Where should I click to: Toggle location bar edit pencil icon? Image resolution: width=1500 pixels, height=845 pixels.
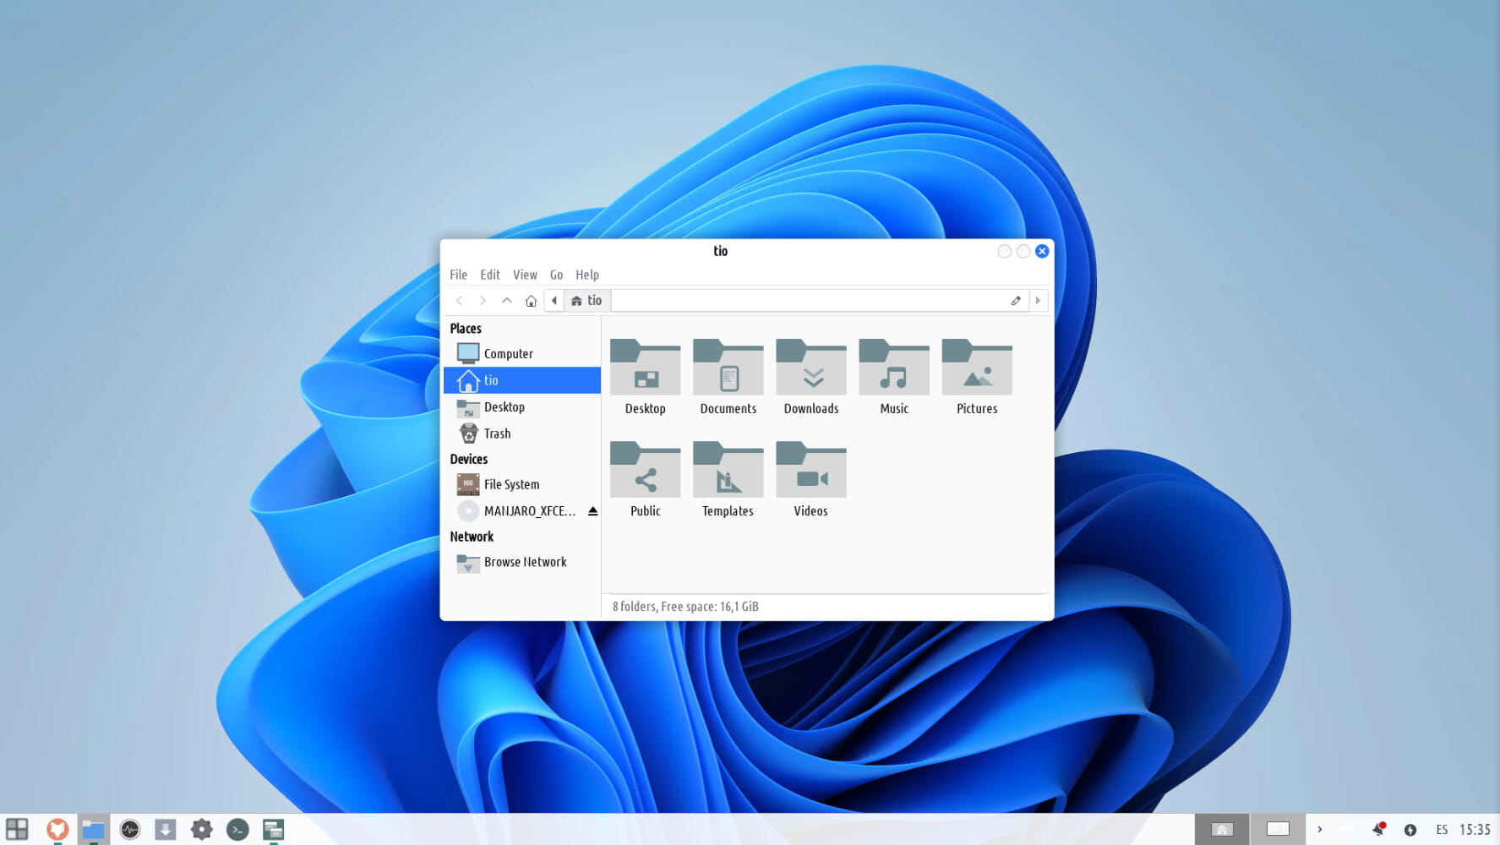pyautogui.click(x=1016, y=301)
